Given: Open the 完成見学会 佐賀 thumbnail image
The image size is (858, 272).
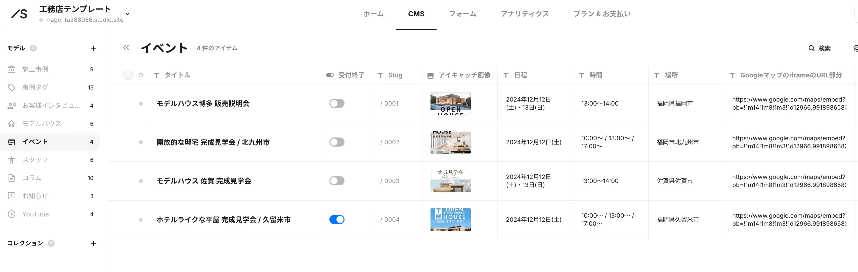Looking at the screenshot, I should coord(450,181).
